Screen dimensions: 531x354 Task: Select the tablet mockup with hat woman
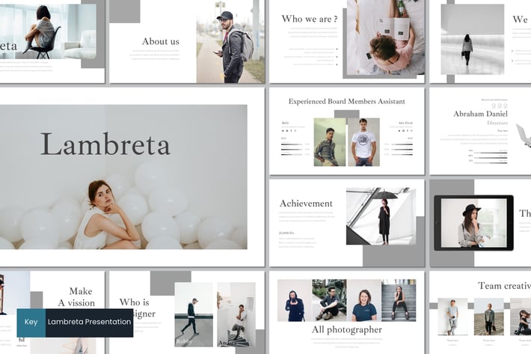coord(473,223)
